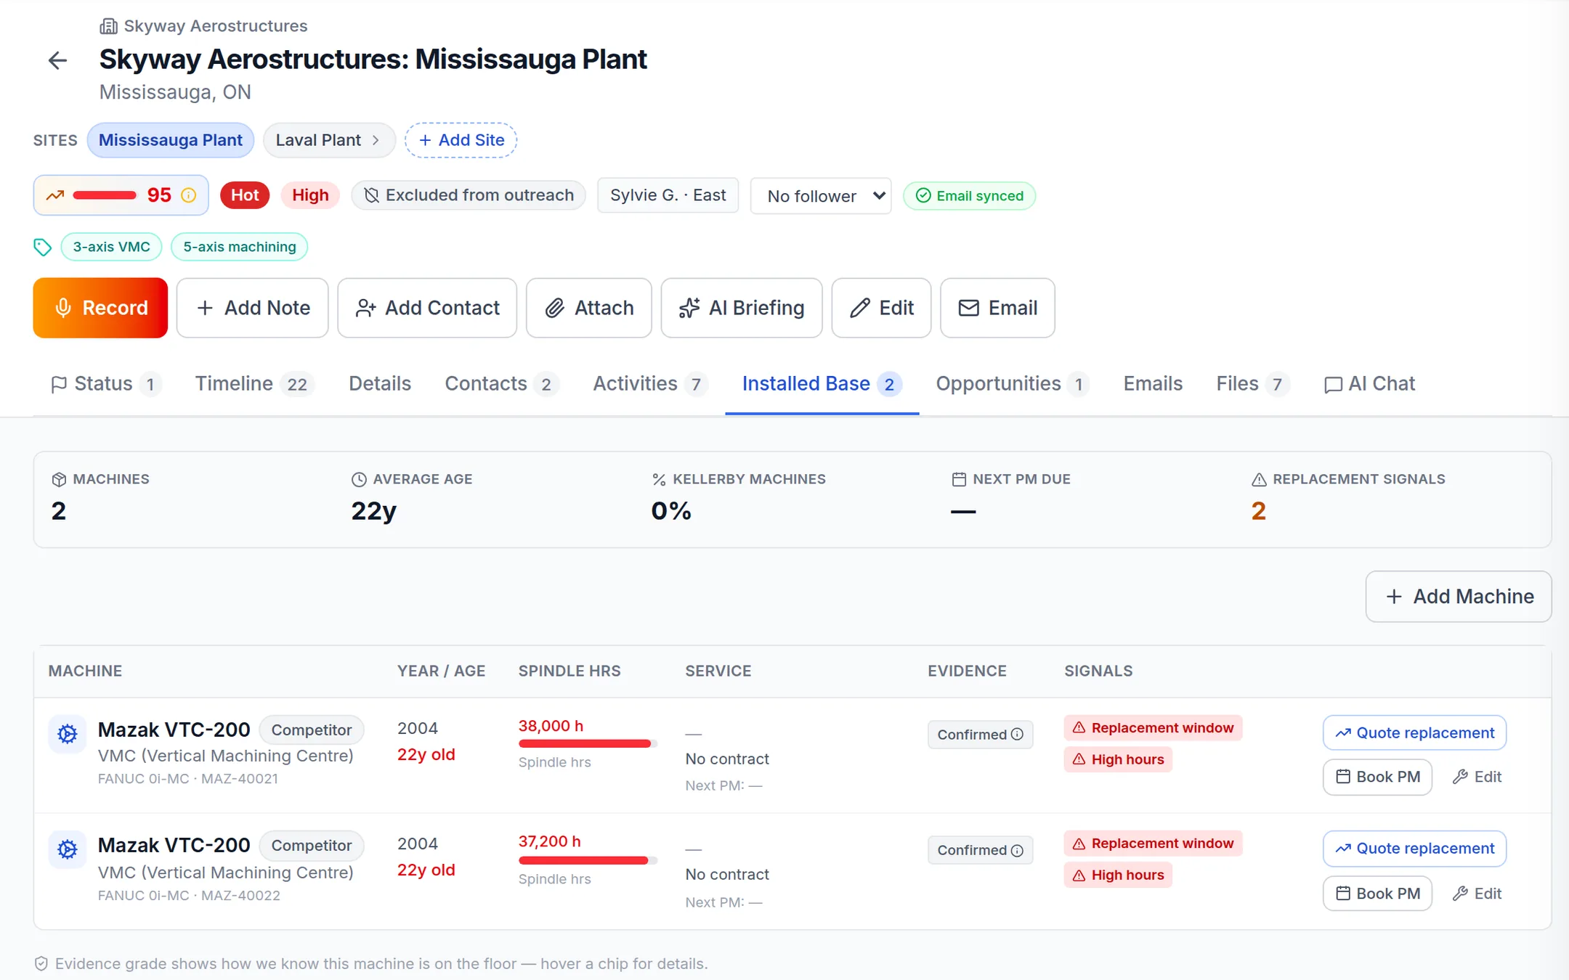Click the crossed-out icon in Excluded from outreach

[x=371, y=195]
